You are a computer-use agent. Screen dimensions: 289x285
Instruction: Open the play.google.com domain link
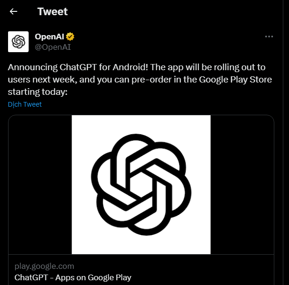(44, 266)
